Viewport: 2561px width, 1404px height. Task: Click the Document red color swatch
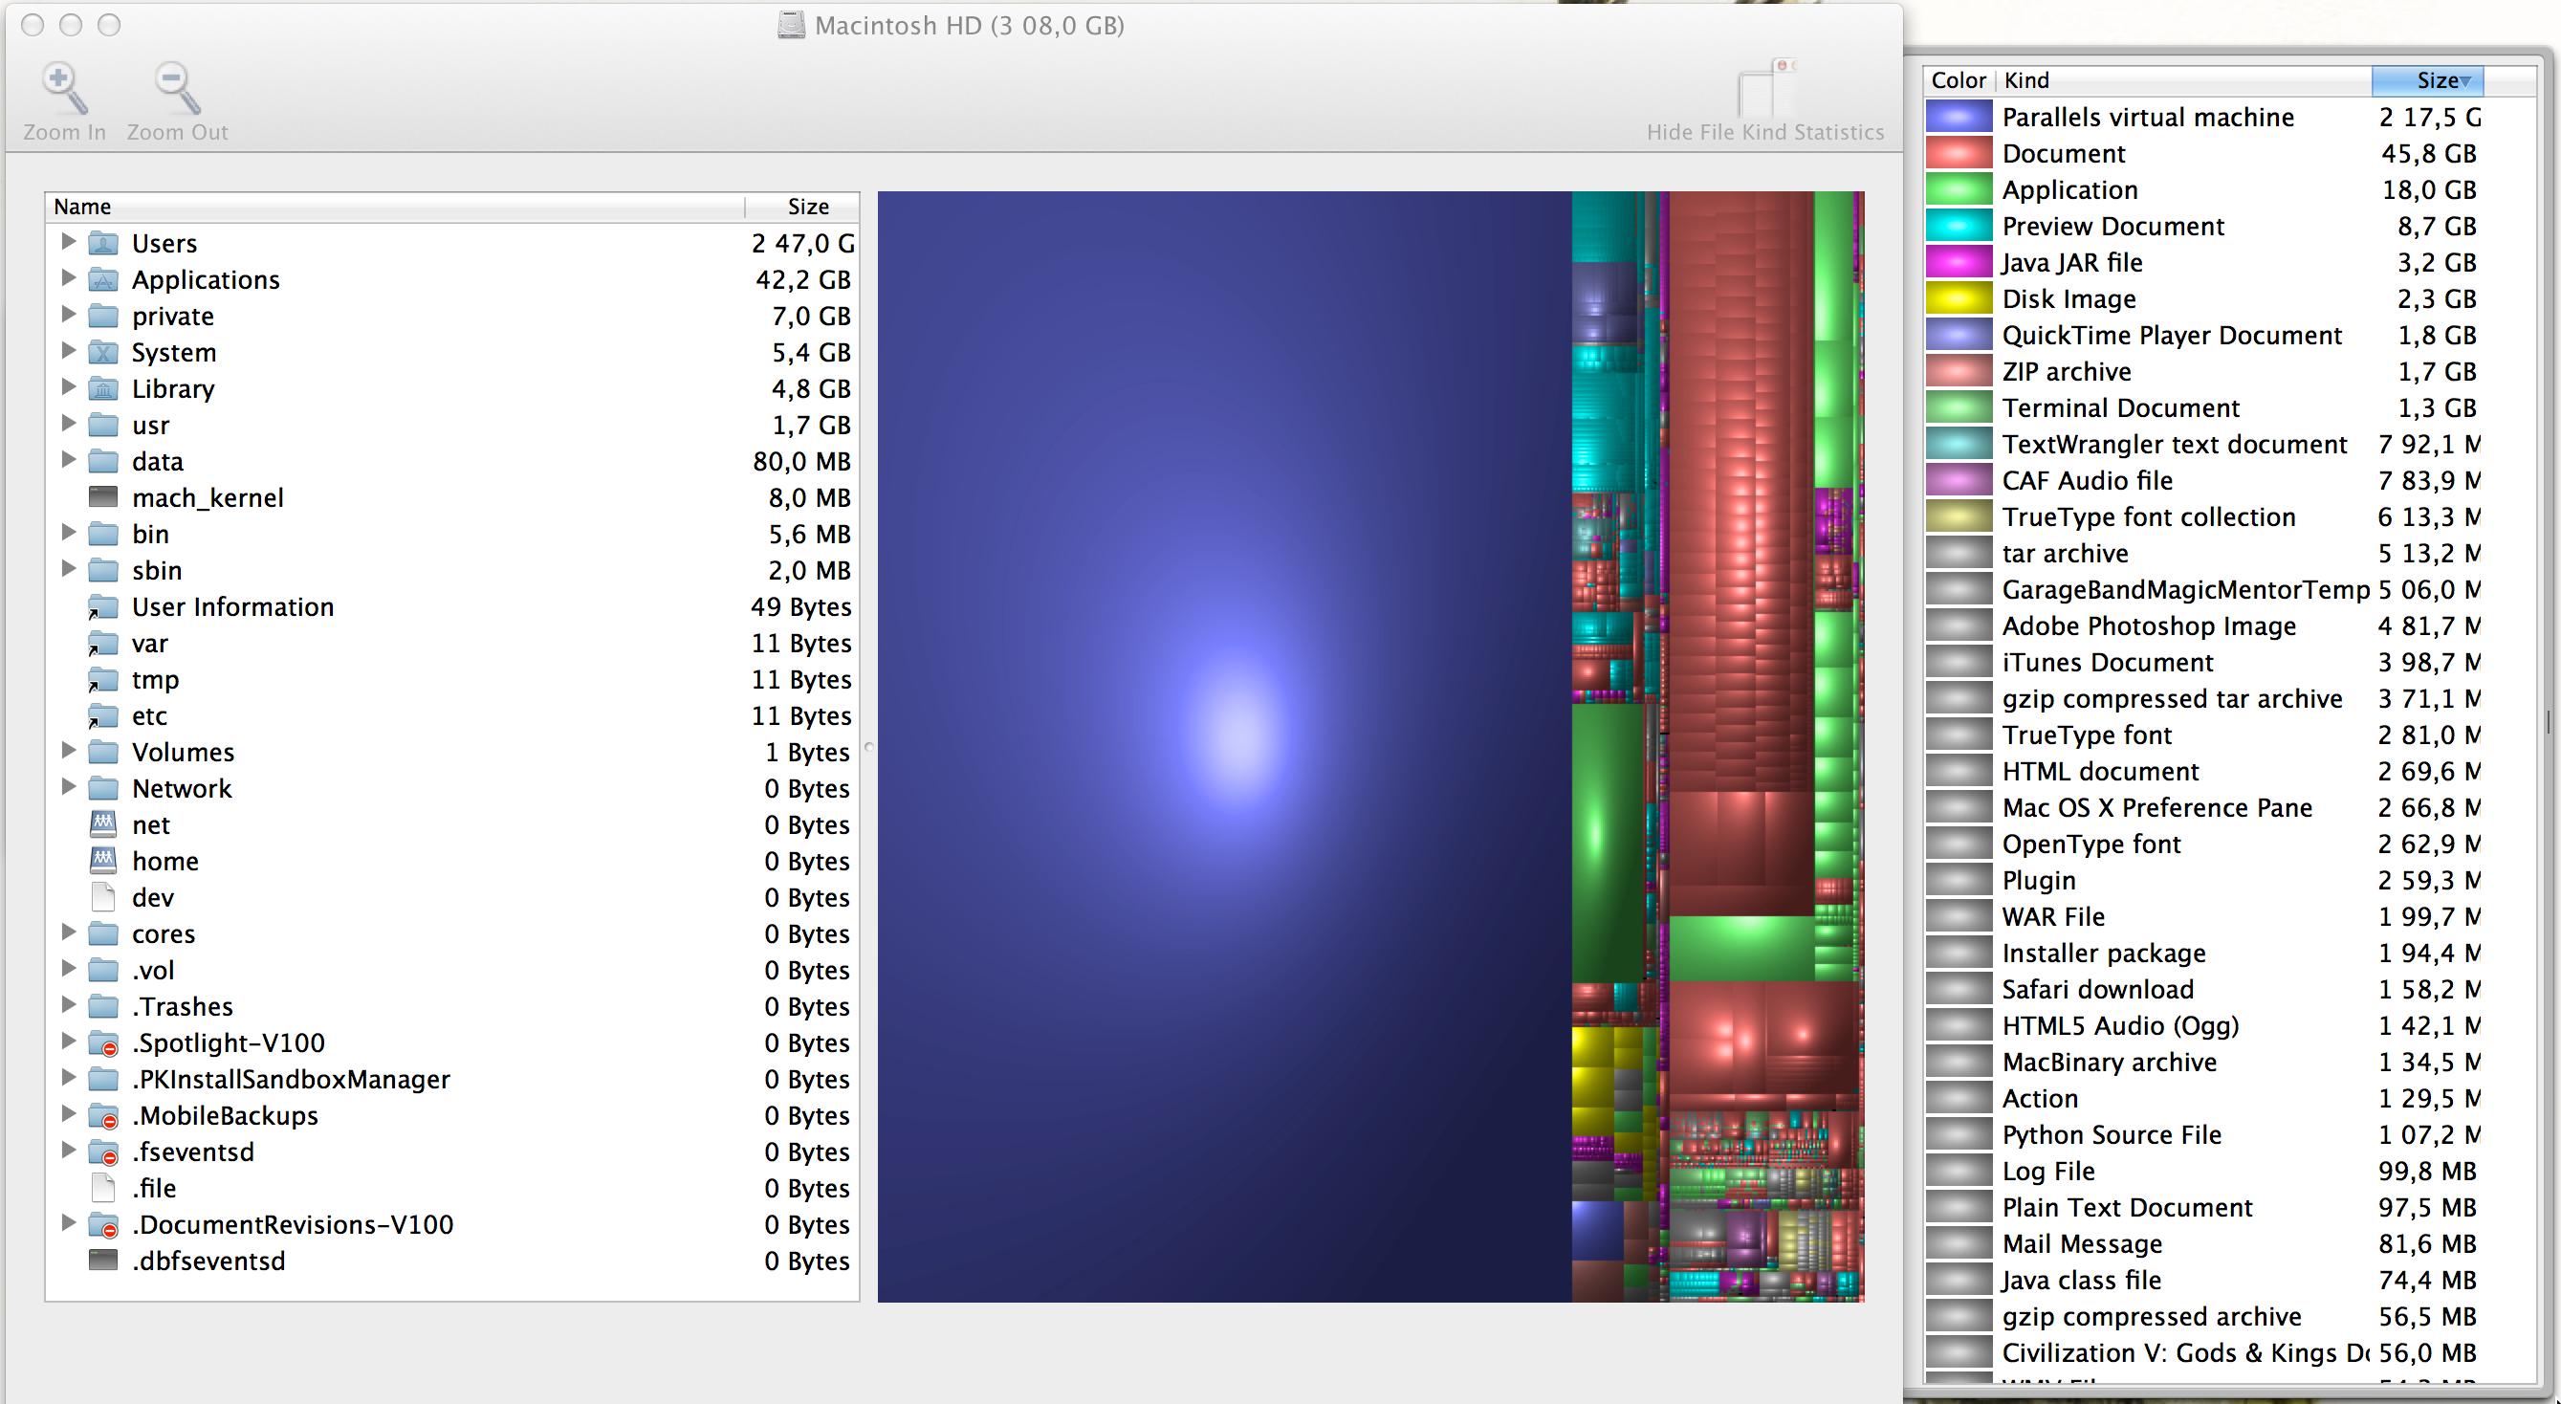tap(1959, 153)
